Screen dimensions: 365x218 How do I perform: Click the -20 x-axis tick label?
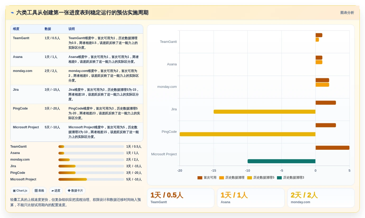point(180,171)
